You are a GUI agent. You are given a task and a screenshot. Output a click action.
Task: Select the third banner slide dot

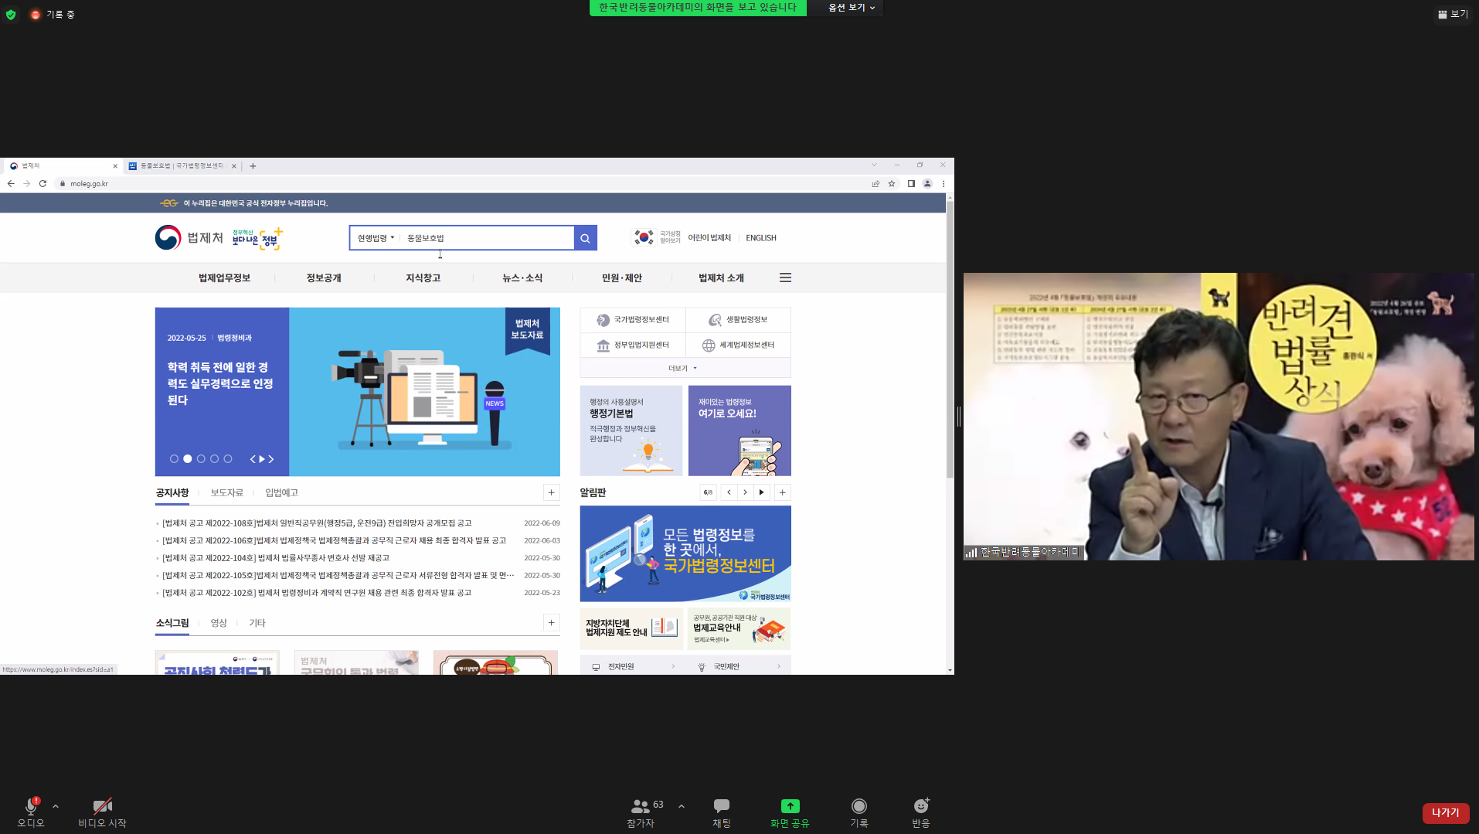coord(201,459)
